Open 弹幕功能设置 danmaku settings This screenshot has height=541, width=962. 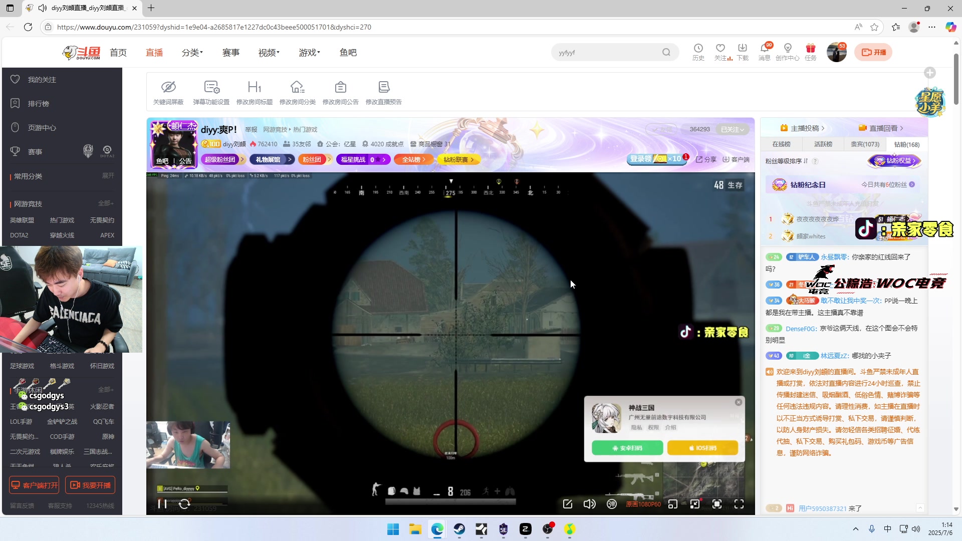211,93
